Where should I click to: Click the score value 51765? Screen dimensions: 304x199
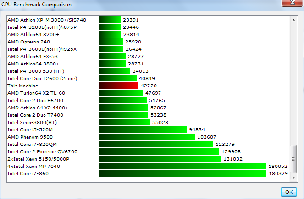157,100
